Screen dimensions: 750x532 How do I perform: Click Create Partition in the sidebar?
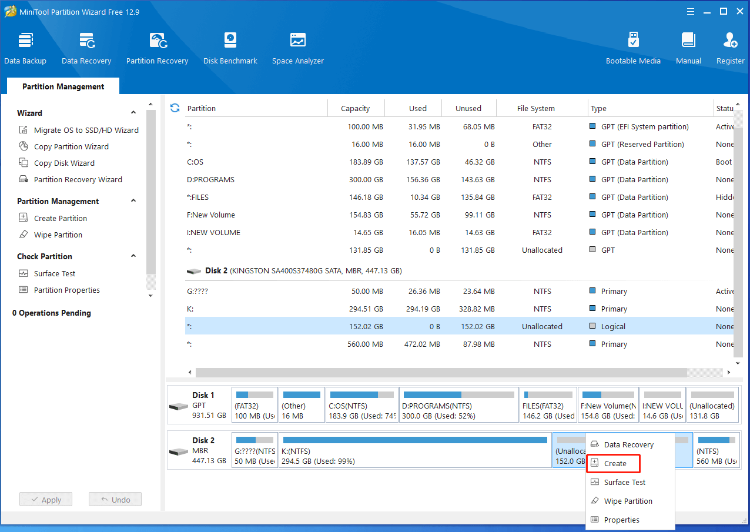tap(53, 218)
